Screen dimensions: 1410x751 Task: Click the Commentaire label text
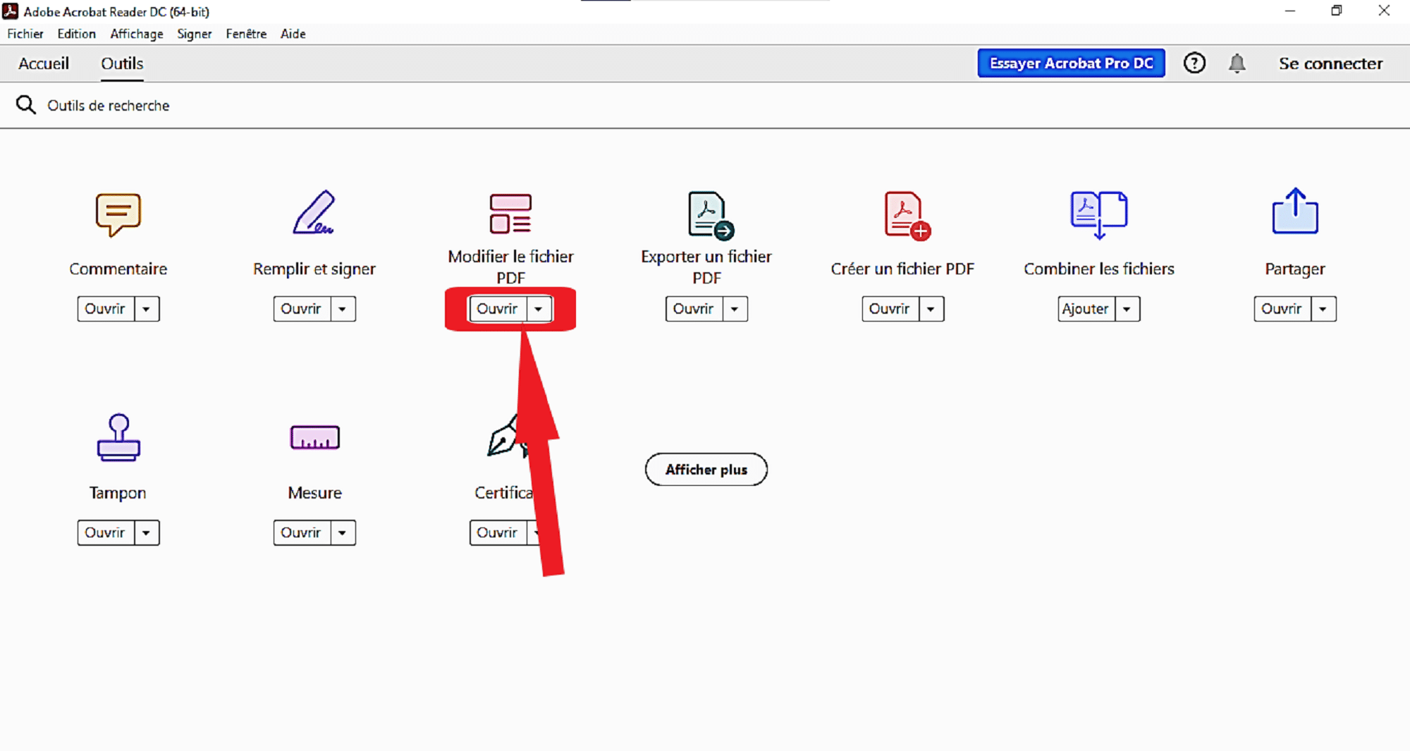[x=118, y=269]
